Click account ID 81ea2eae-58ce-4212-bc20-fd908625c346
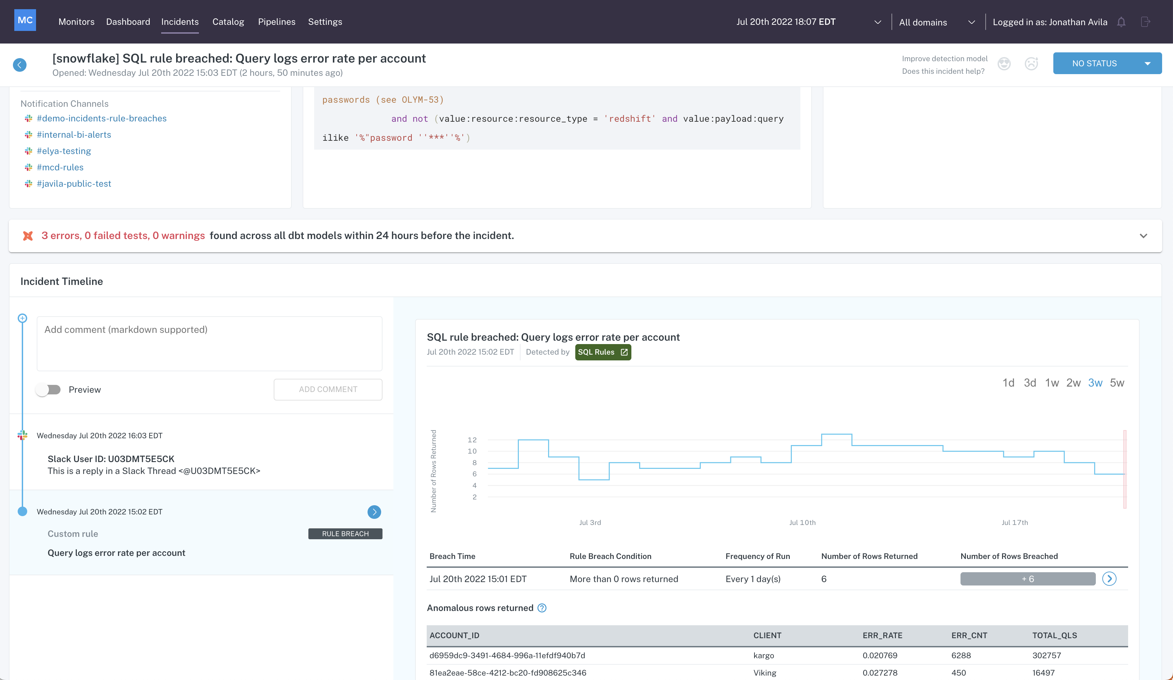1173x680 pixels. pyautogui.click(x=507, y=673)
